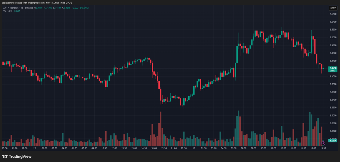Click the rightmost 19:30 time label
Image resolution: width=340 pixels, height=162 pixels.
coord(323,148)
